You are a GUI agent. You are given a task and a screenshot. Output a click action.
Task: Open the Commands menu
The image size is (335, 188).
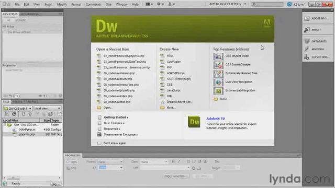pos(94,4)
